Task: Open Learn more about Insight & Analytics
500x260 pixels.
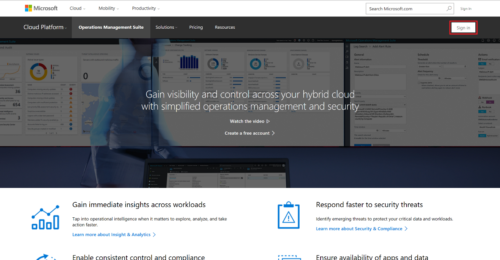Action: pyautogui.click(x=111, y=235)
